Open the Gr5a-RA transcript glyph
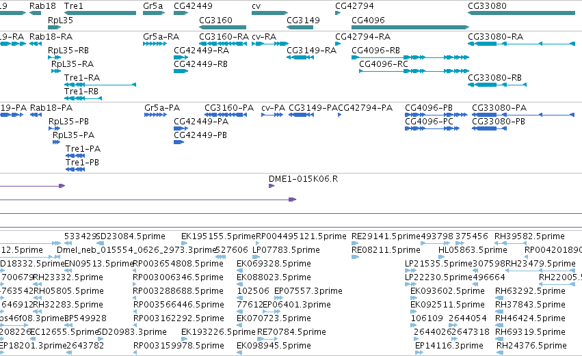 pyautogui.click(x=155, y=44)
